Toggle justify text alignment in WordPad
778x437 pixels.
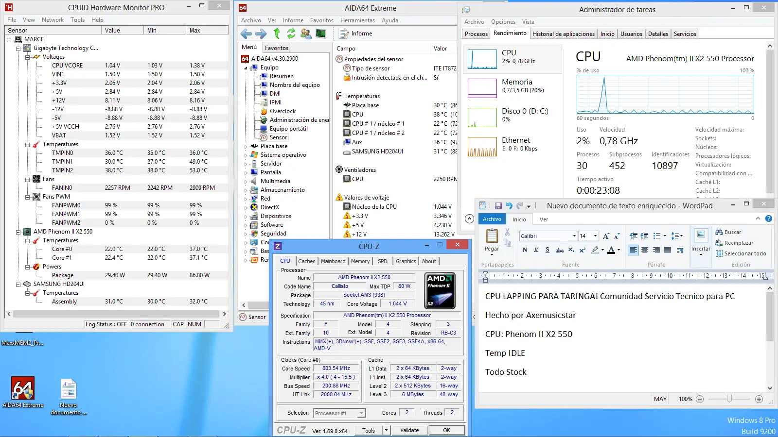tap(668, 250)
